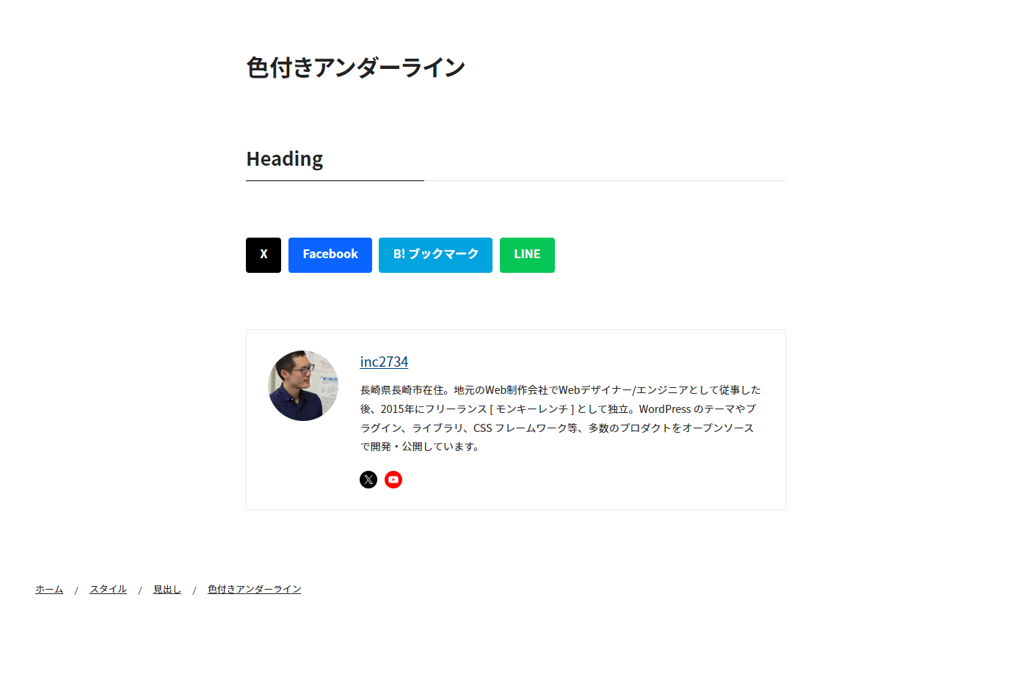Screen dimensions: 1032x674
Task: Click the slash separator after スタイル
Action: coord(140,590)
